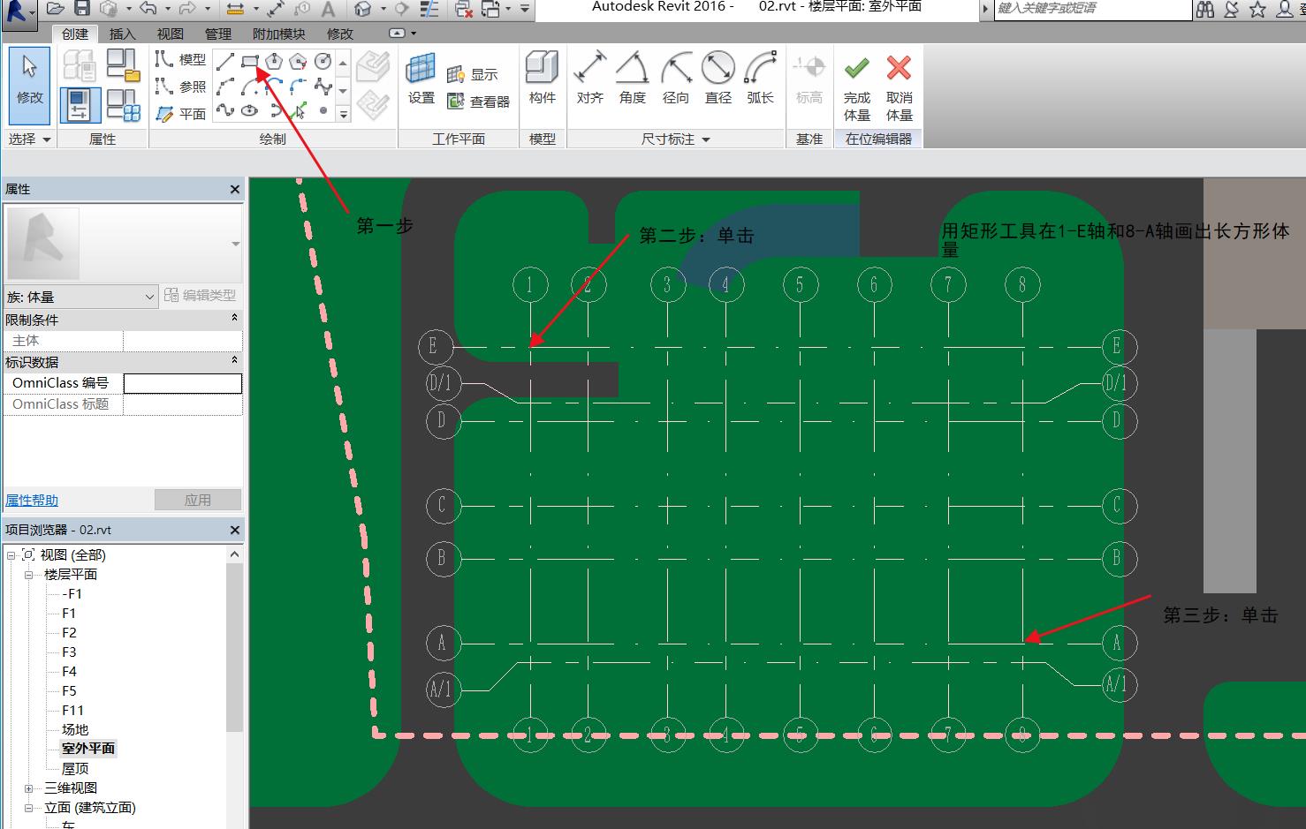Select the 对齐 aligned dimension tool
Viewport: 1306px width, 829px height.
(x=589, y=79)
